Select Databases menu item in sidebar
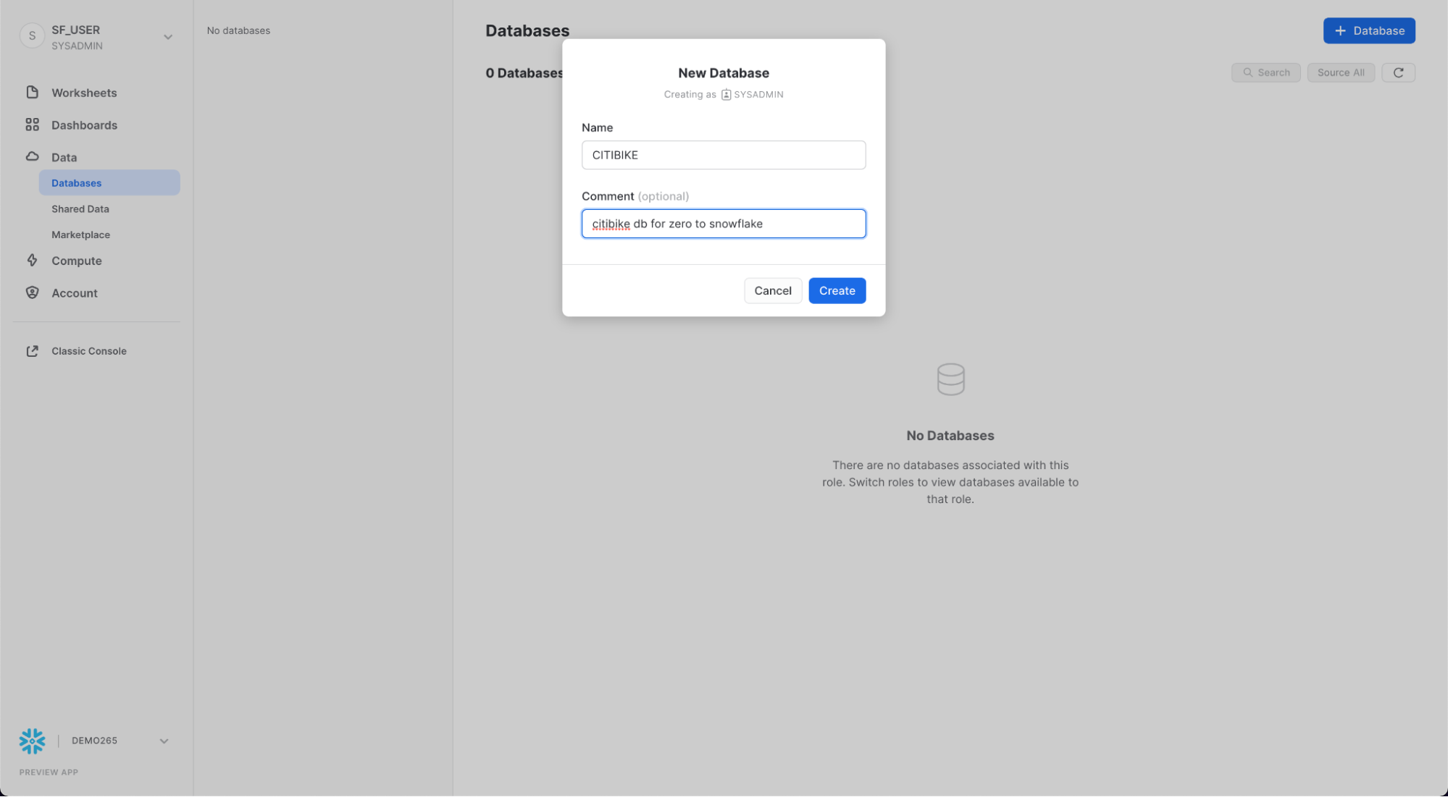The image size is (1448, 797). [x=75, y=182]
